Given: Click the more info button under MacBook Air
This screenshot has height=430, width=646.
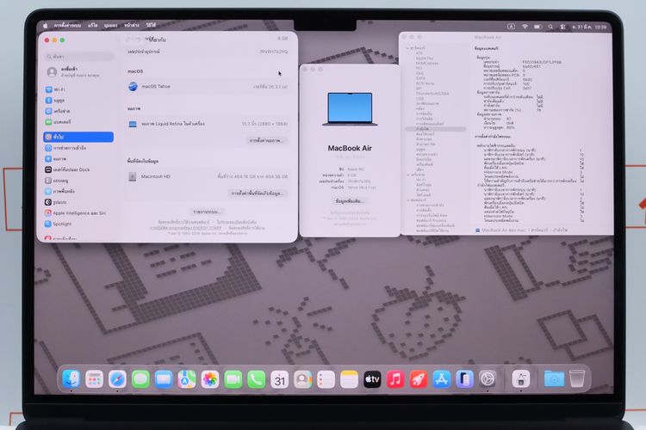Looking at the screenshot, I should point(349,200).
